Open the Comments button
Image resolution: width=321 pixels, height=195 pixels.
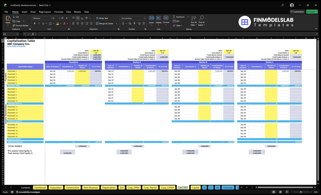(297, 12)
